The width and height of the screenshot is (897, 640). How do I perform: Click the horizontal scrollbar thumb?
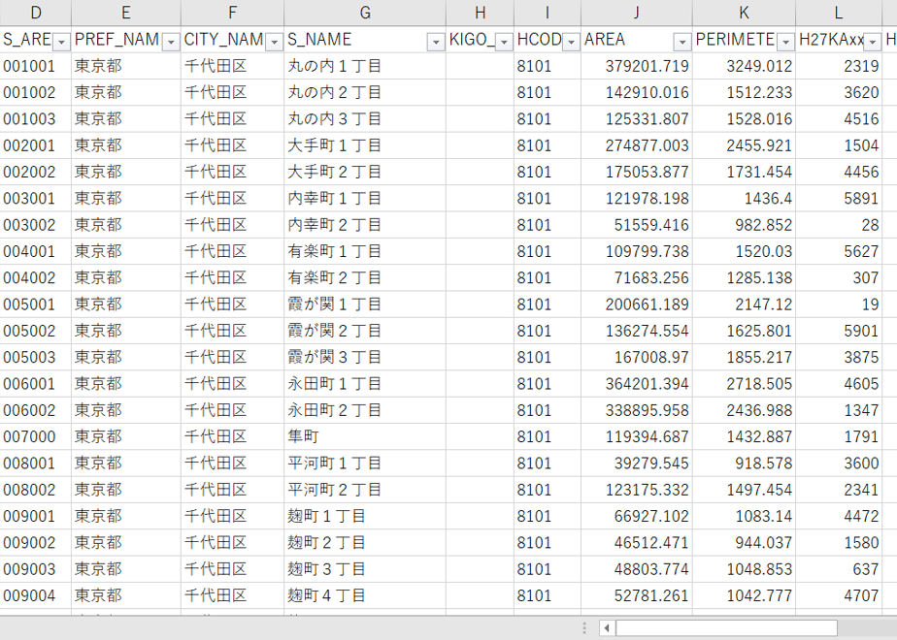pyautogui.click(x=726, y=628)
